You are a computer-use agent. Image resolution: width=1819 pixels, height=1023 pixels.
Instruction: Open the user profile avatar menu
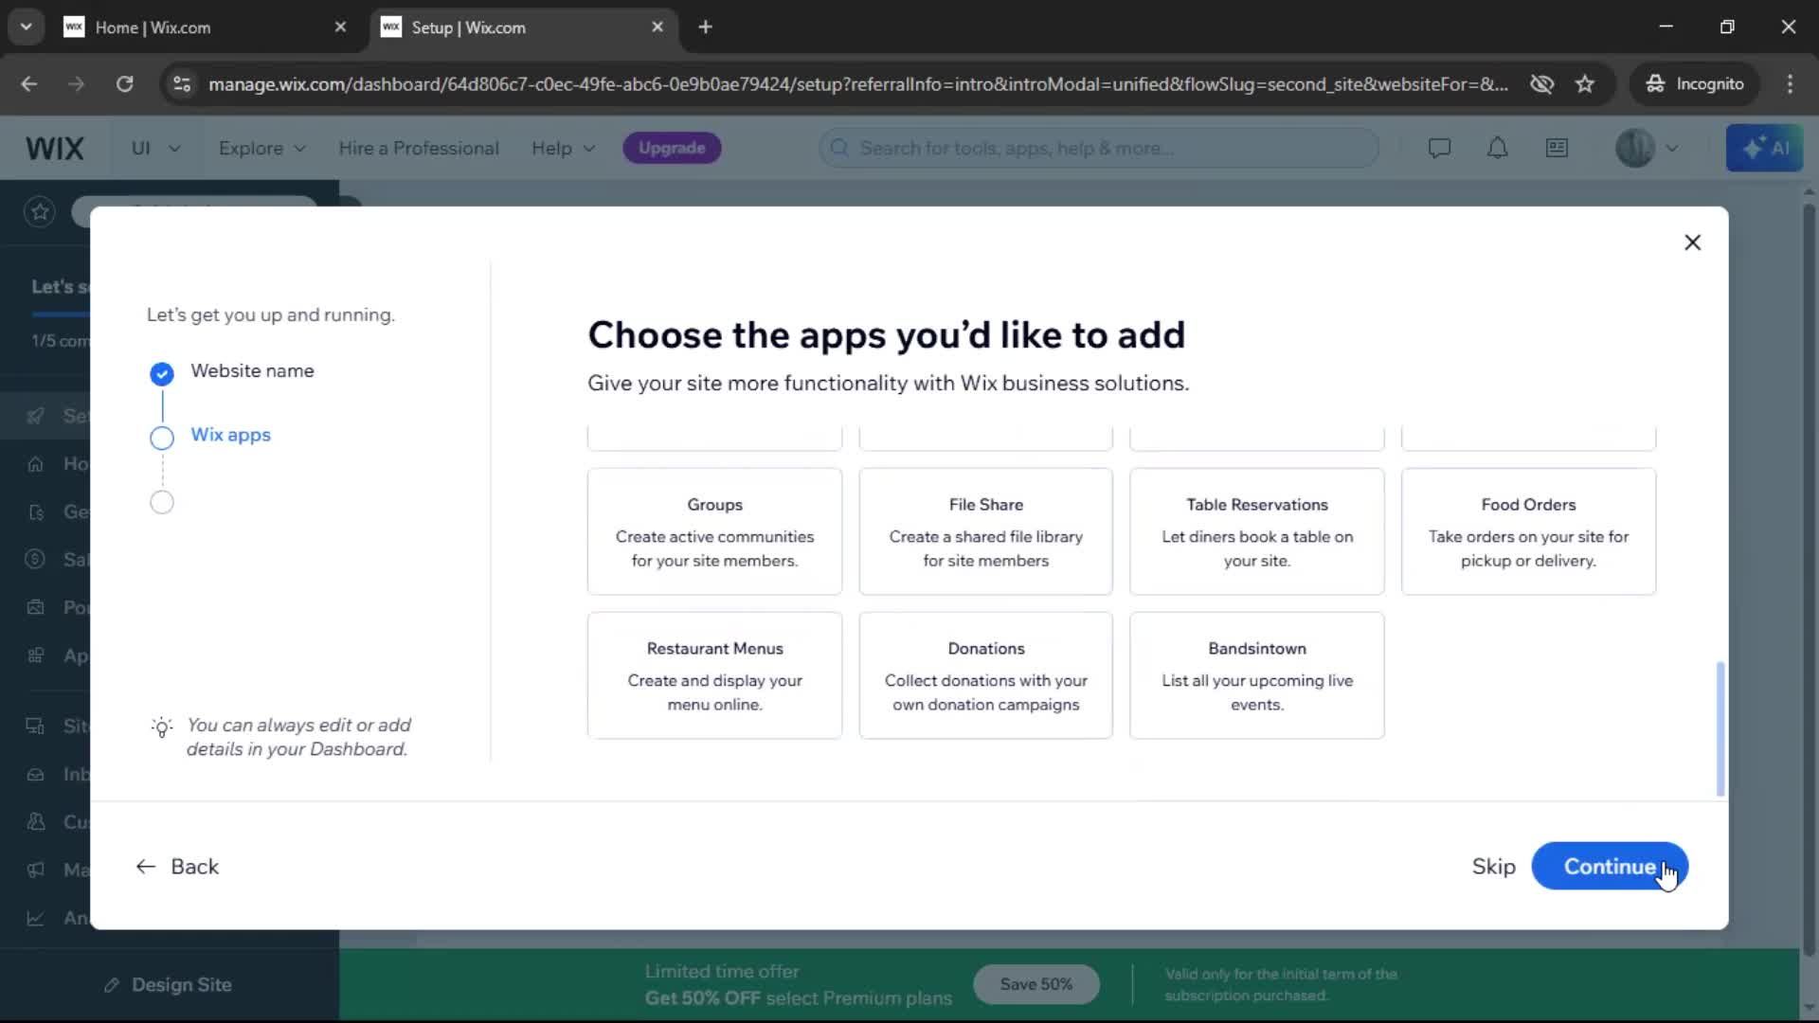click(x=1647, y=148)
